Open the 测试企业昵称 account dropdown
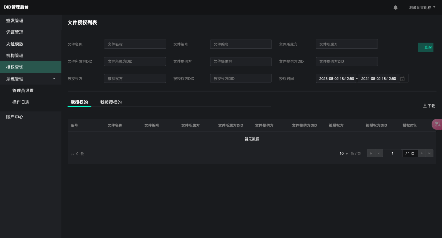This screenshot has height=238, width=442. pos(422,8)
